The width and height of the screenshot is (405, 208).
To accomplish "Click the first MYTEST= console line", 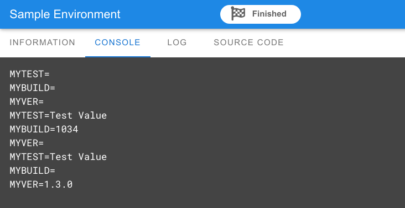I will (x=29, y=74).
